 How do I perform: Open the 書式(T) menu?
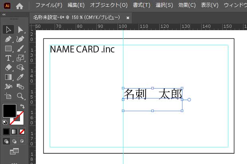point(141,5)
